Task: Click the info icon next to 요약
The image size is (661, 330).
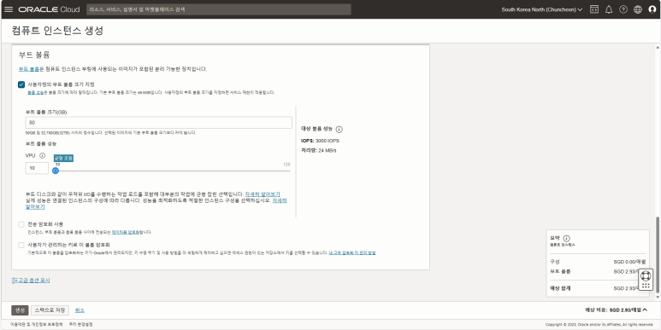Action: (x=567, y=238)
